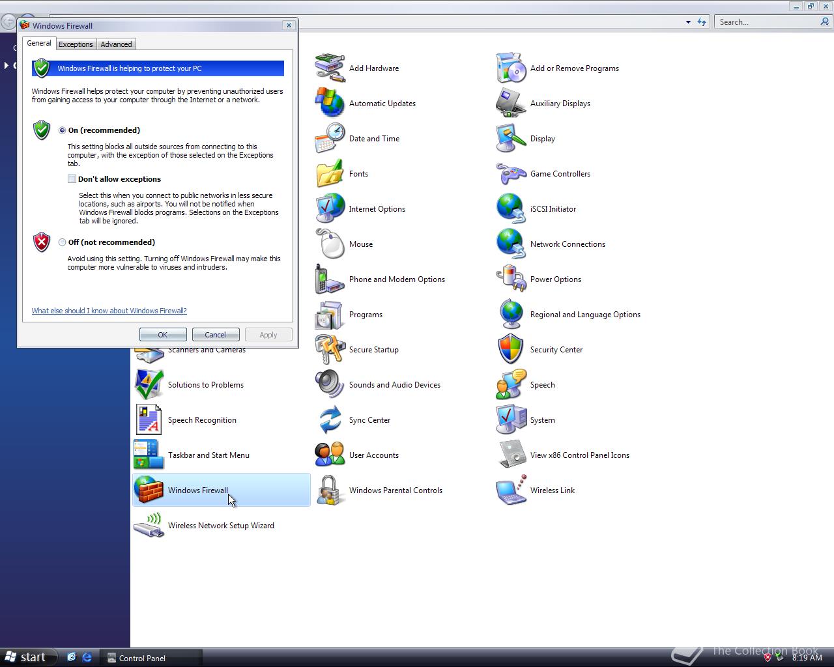Open Secure Startup icon
Image resolution: width=834 pixels, height=667 pixels.
point(330,349)
